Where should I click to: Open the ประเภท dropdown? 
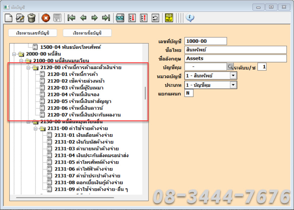pos(233,85)
